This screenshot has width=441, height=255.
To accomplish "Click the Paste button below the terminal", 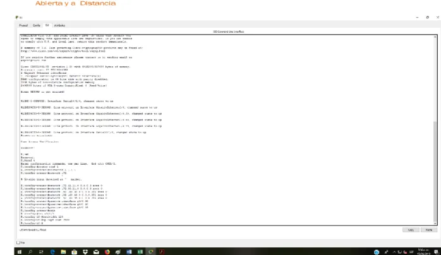I will 428,230.
